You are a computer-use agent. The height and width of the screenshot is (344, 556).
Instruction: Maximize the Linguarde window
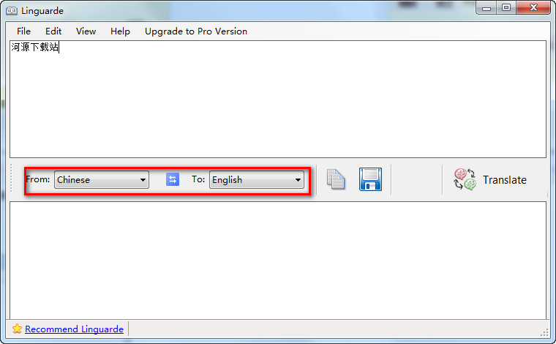[x=506, y=8]
